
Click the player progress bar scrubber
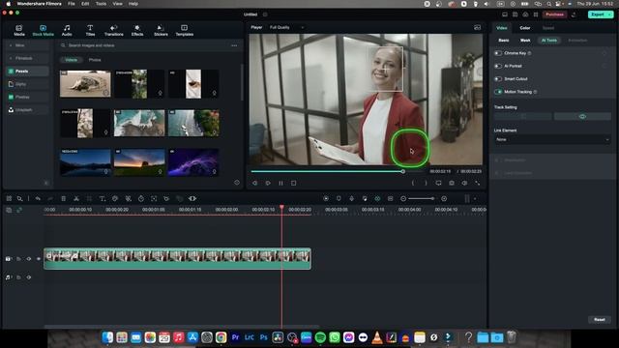[x=403, y=171]
